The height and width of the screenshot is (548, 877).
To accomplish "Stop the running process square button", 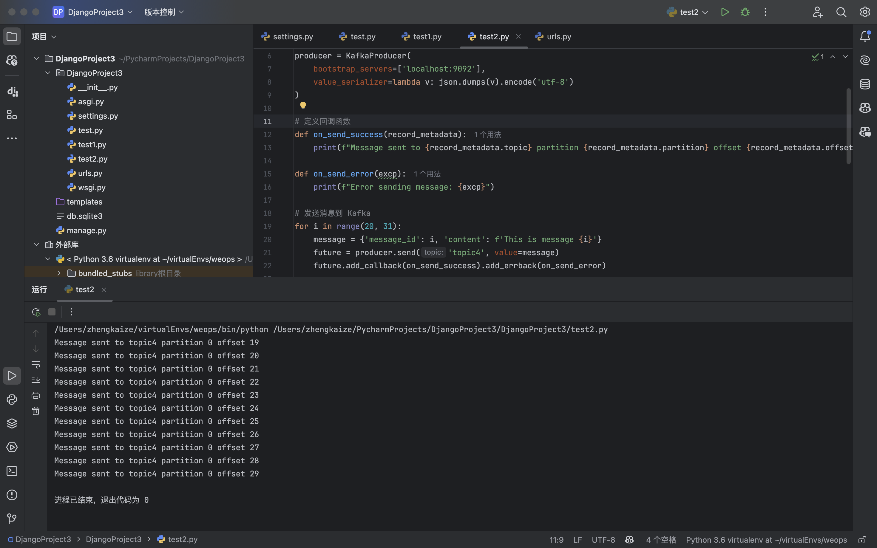I will [x=52, y=312].
